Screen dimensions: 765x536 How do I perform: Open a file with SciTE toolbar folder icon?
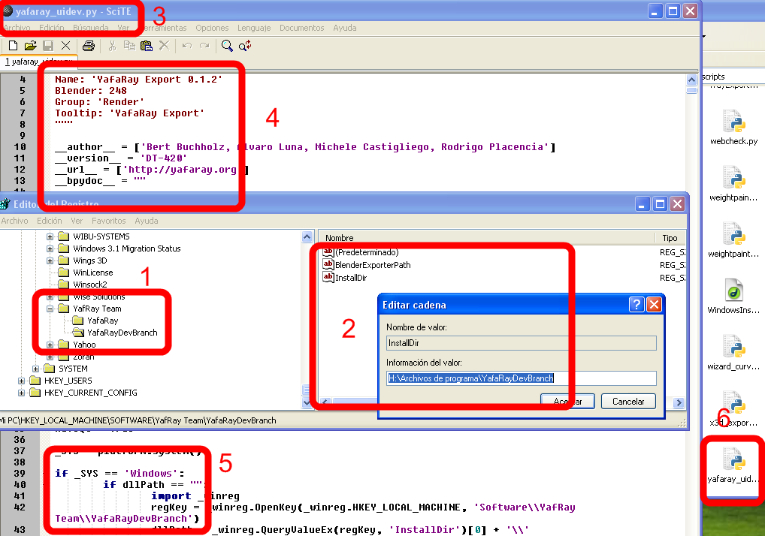click(x=30, y=46)
